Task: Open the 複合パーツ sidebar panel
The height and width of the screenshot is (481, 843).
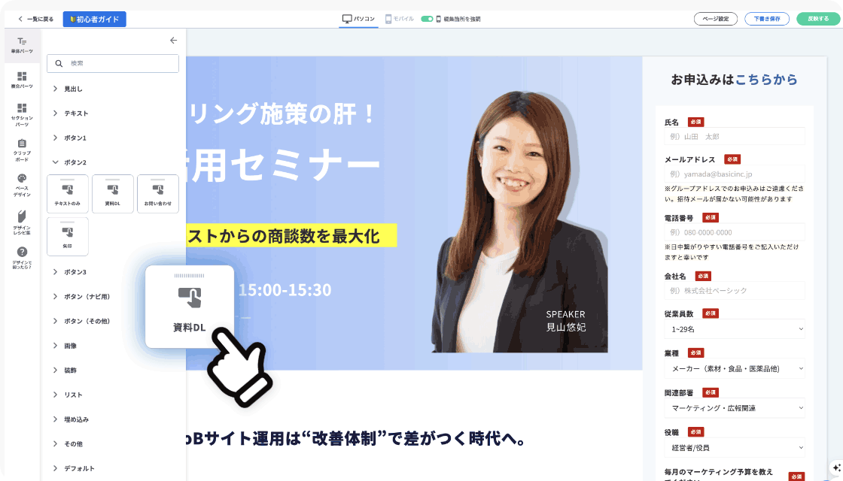Action: [x=22, y=80]
